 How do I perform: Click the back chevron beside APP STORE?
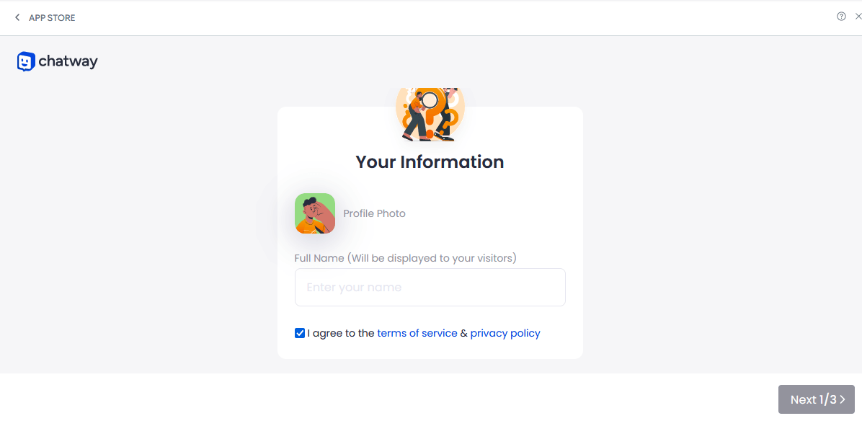[x=17, y=17]
